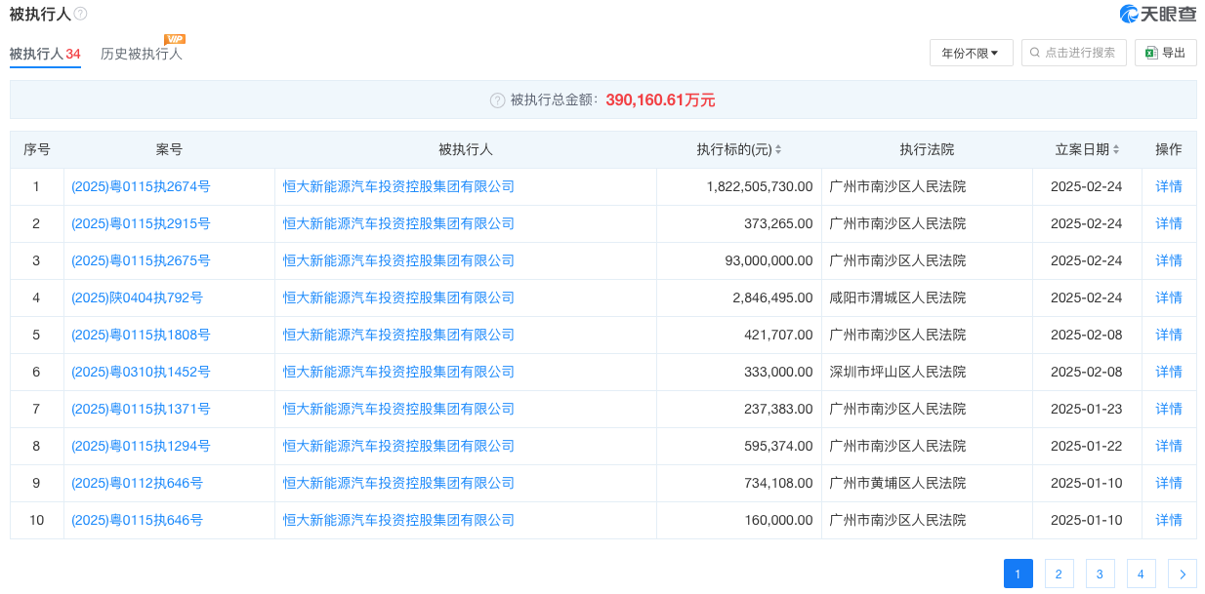Click the help icon beside 被执行人 title
Image resolution: width=1205 pixels, height=594 pixels.
click(x=80, y=14)
